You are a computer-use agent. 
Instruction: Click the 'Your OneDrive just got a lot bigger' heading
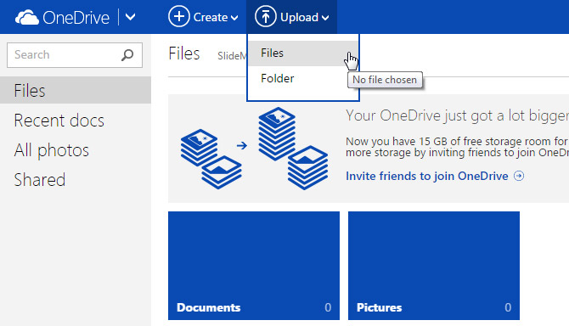click(457, 116)
